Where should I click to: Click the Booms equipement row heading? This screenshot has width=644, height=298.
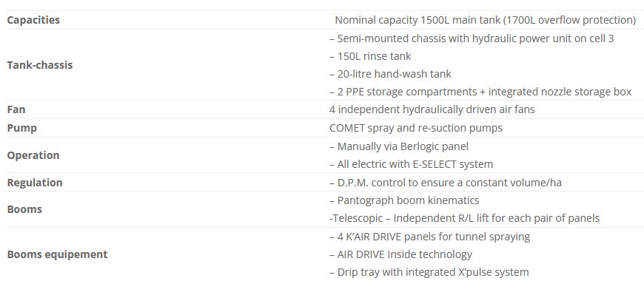(57, 254)
